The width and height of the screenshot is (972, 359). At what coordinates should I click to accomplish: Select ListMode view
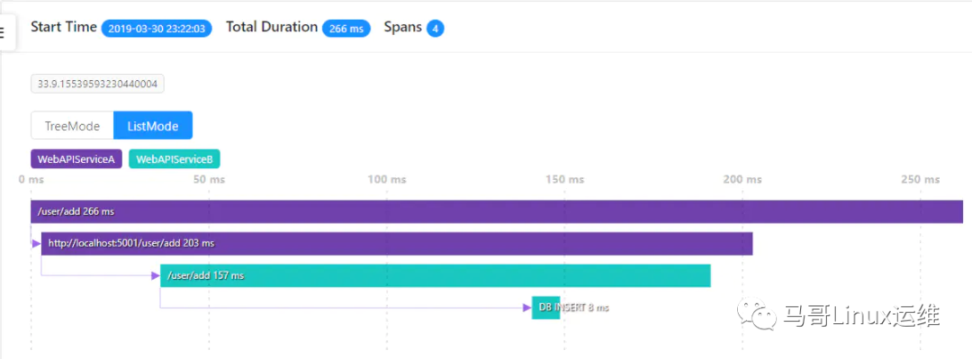click(153, 126)
